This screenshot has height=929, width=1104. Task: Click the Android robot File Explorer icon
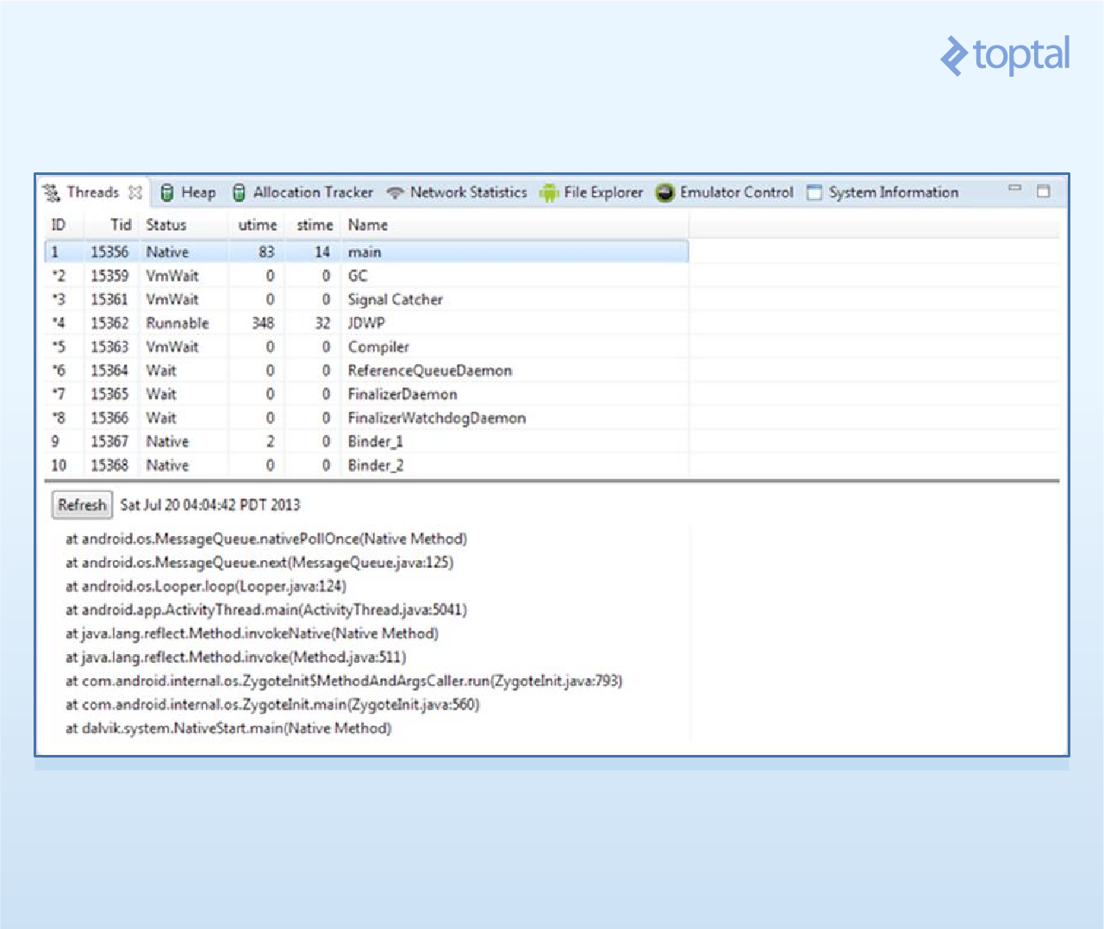pos(549,192)
